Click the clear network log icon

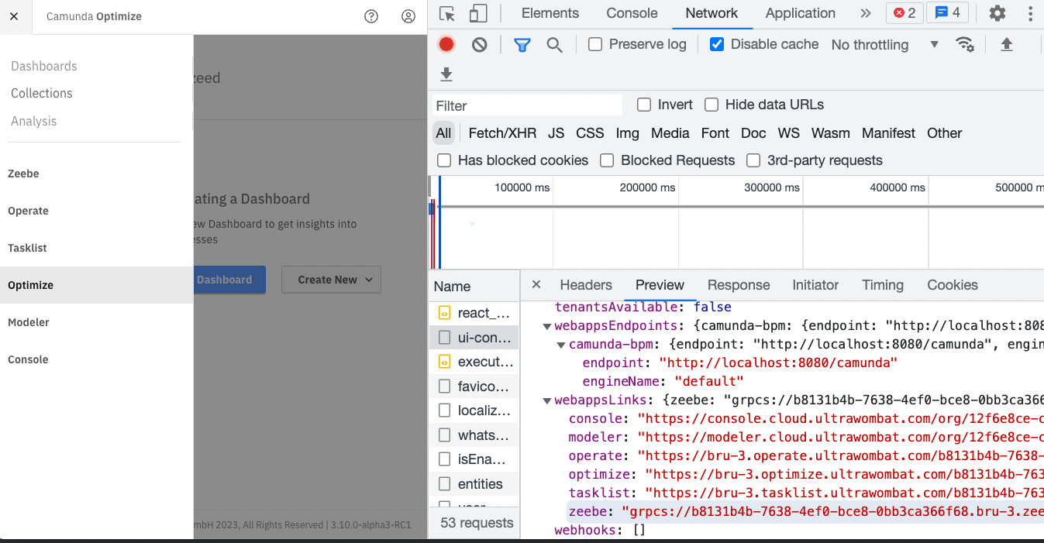click(480, 45)
